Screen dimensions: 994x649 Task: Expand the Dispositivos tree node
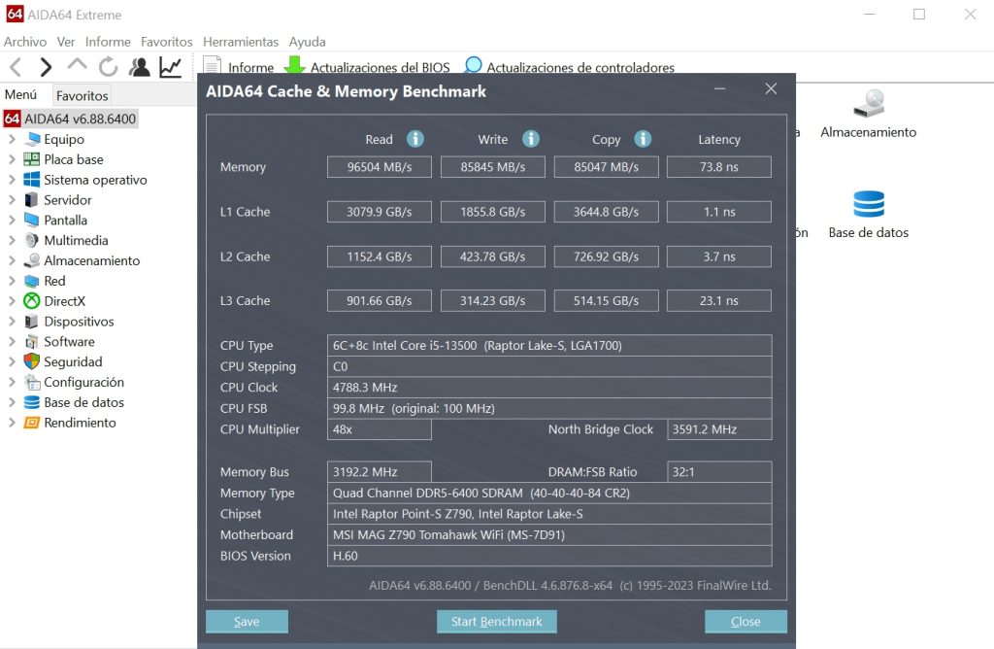click(12, 321)
